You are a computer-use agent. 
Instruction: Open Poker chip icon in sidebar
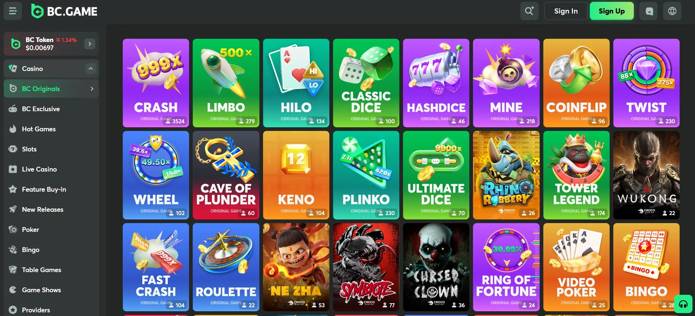click(13, 229)
